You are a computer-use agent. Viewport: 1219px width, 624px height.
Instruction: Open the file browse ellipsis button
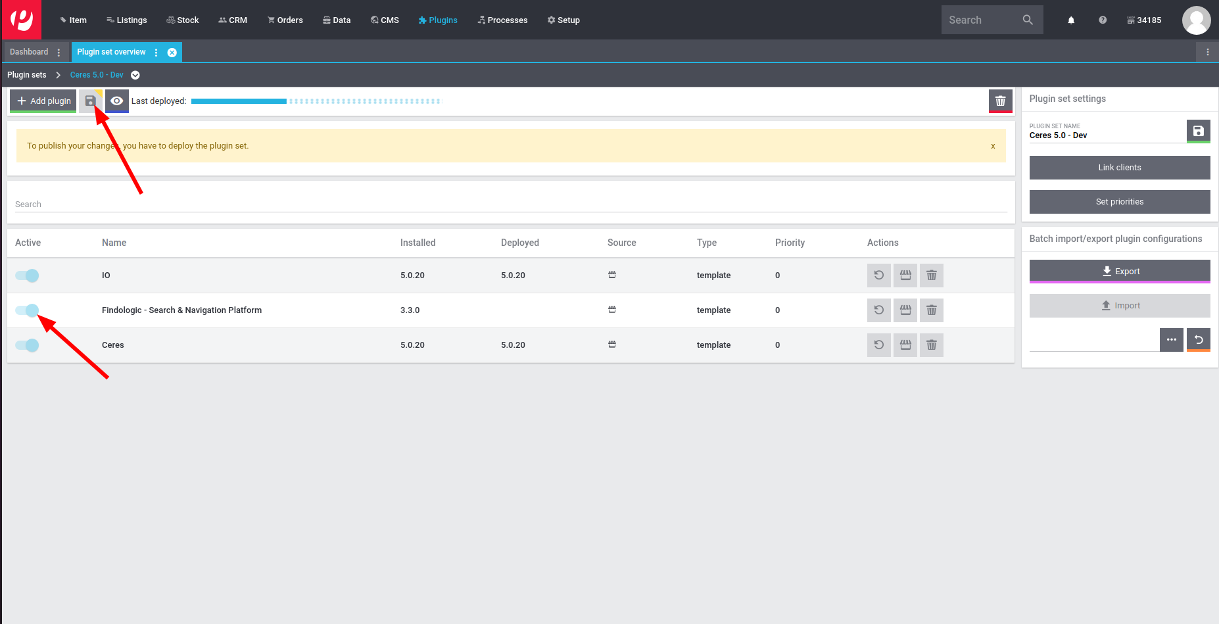[1172, 340]
